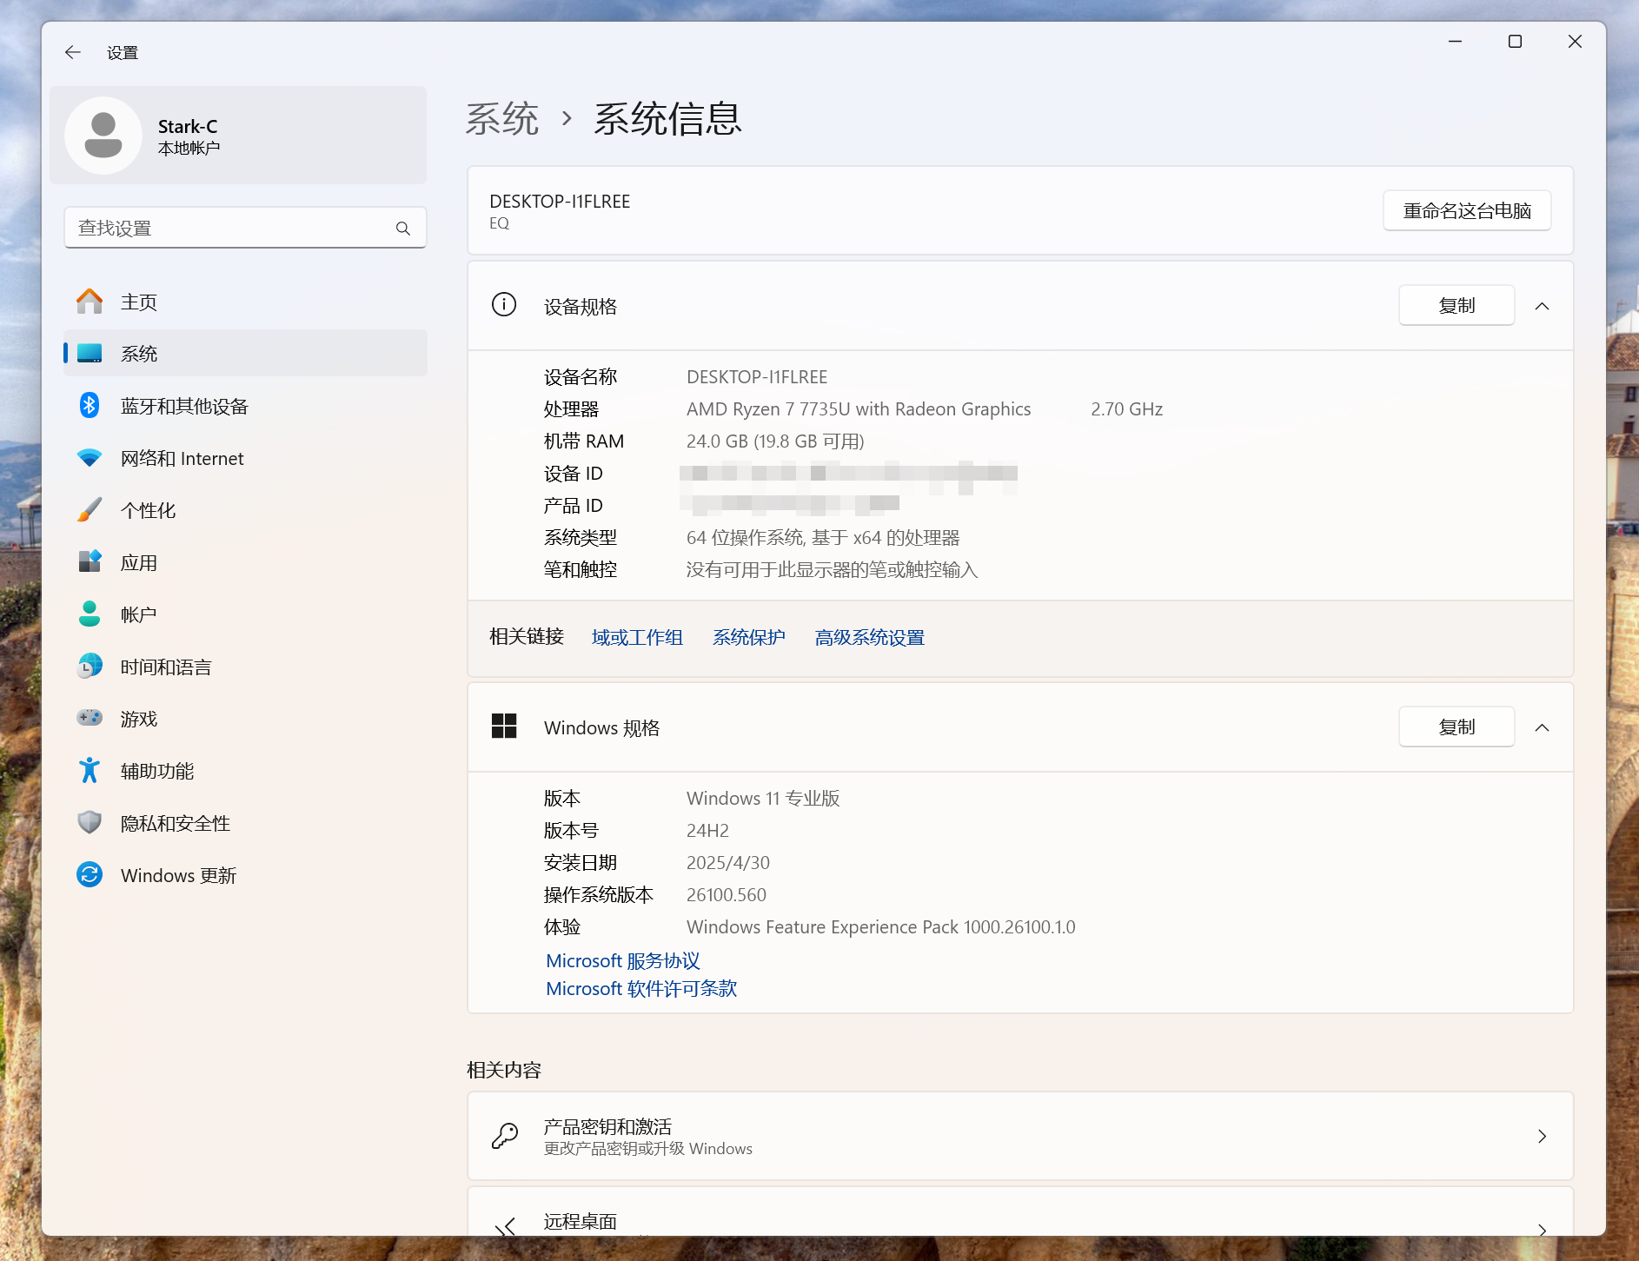Open the apps icon for 应用
Image resolution: width=1639 pixels, height=1261 pixels.
[x=90, y=562]
